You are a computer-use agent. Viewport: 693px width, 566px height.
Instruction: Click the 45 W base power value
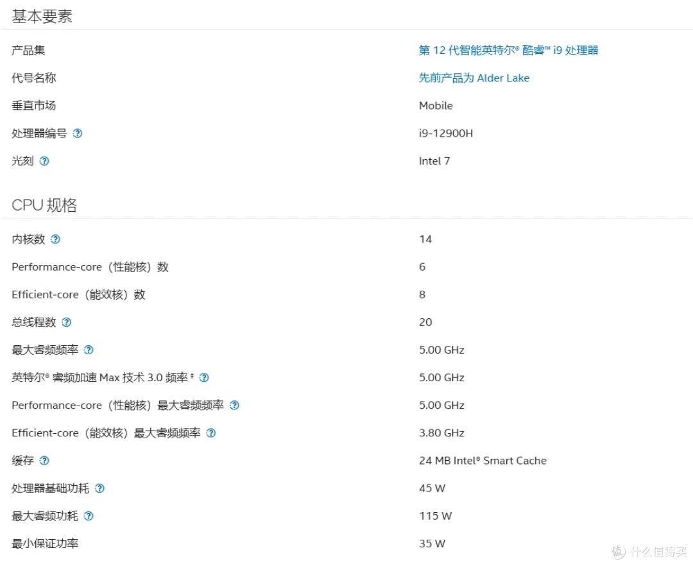(432, 489)
